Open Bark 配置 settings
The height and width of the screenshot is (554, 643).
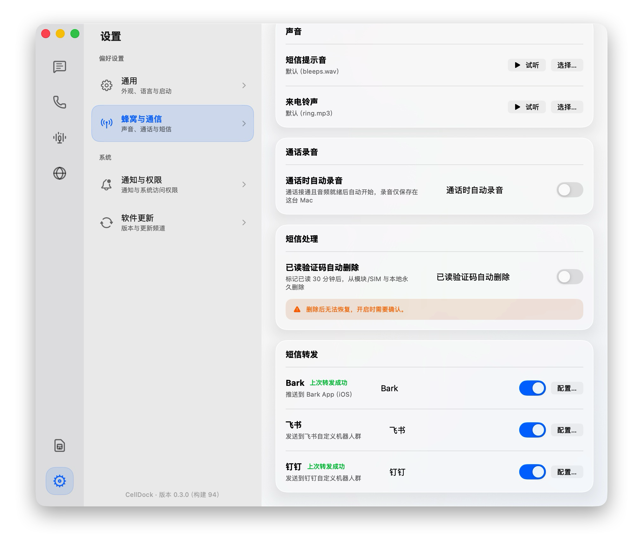[567, 388]
